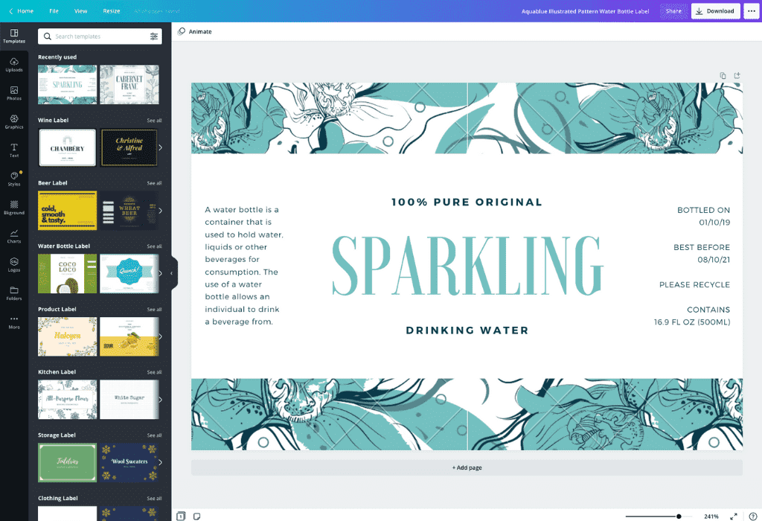Click the Charts sidebar icon
Screen dimensions: 762x521
pos(14,236)
